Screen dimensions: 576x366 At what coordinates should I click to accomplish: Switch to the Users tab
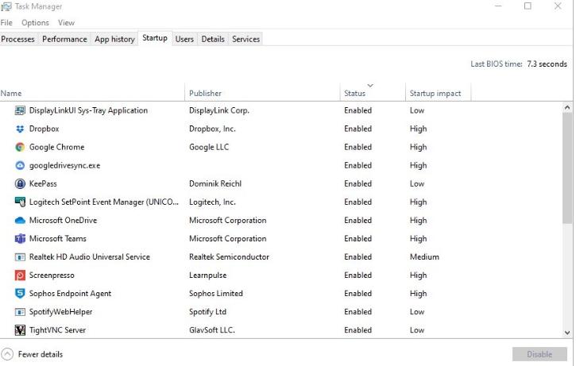point(184,39)
